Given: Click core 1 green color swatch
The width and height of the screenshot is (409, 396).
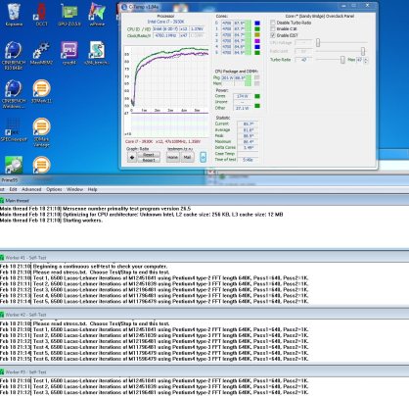Looking at the screenshot, I should 257,29.
